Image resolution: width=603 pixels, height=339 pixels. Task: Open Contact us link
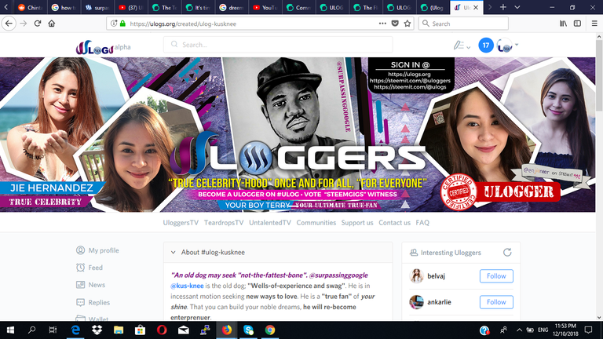(x=395, y=223)
